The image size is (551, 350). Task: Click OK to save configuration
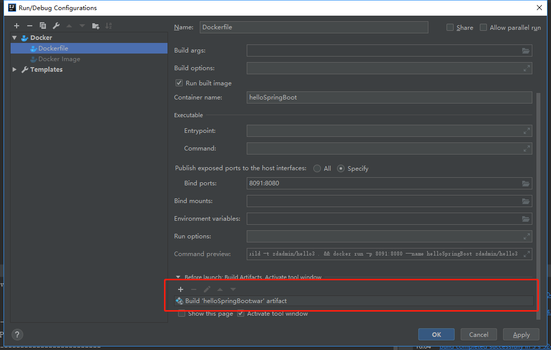436,334
